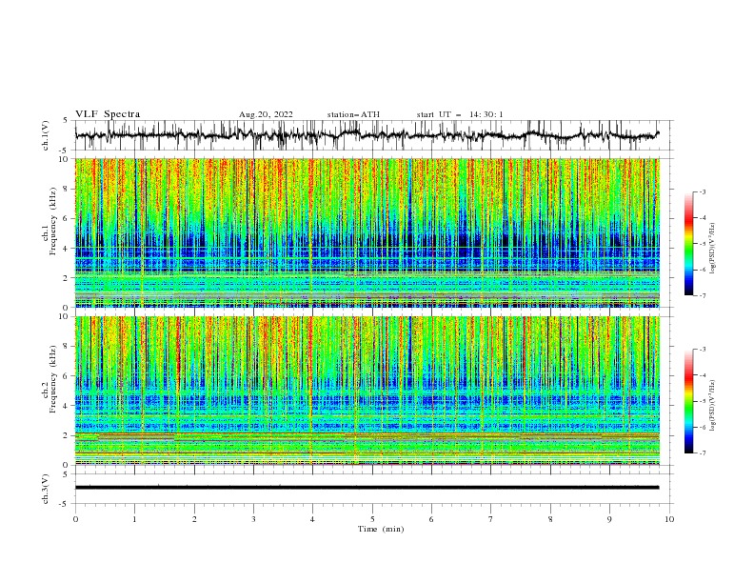Click the "Time (min)" axis label
754x583 pixels.
(x=381, y=529)
